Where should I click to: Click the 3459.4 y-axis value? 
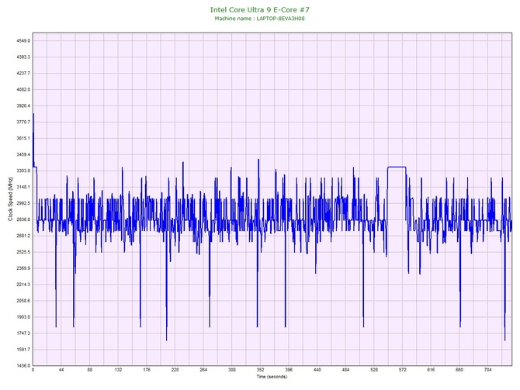click(23, 154)
